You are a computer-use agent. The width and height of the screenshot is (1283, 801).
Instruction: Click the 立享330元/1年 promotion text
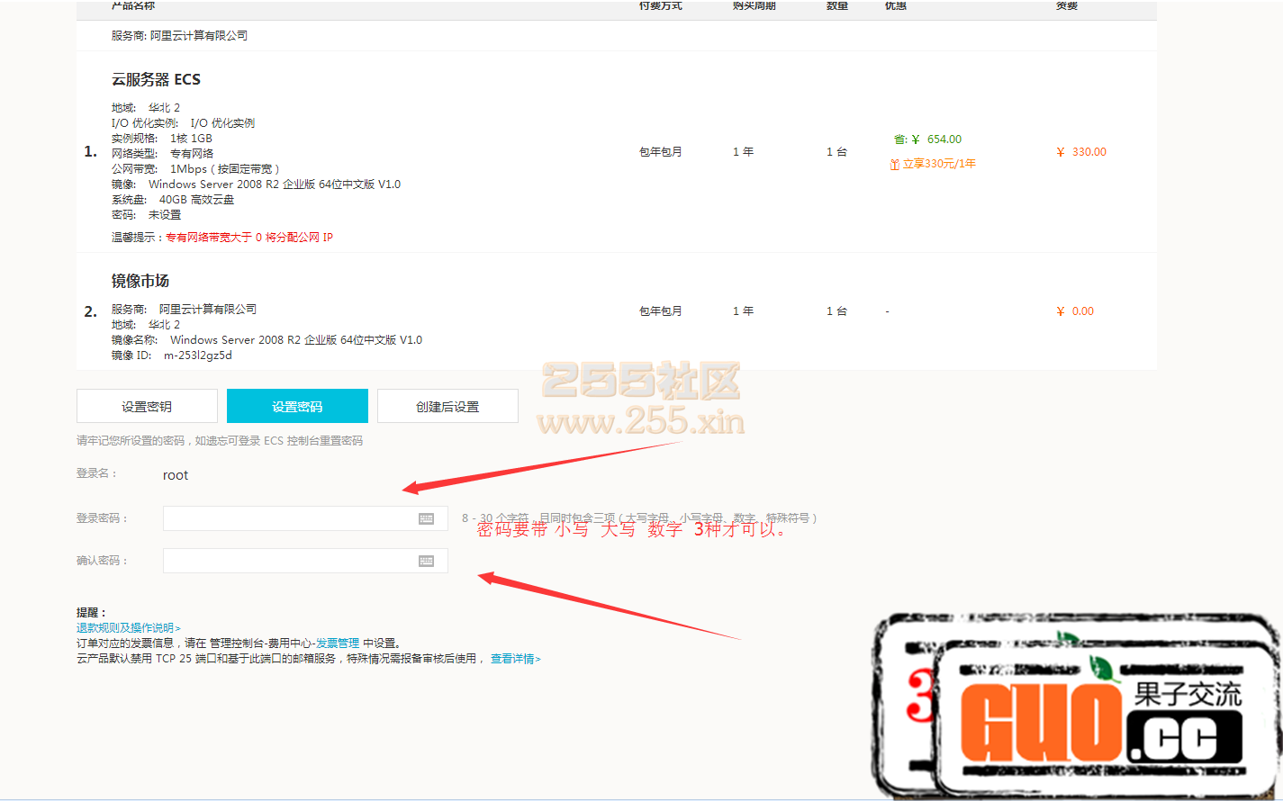click(x=939, y=164)
